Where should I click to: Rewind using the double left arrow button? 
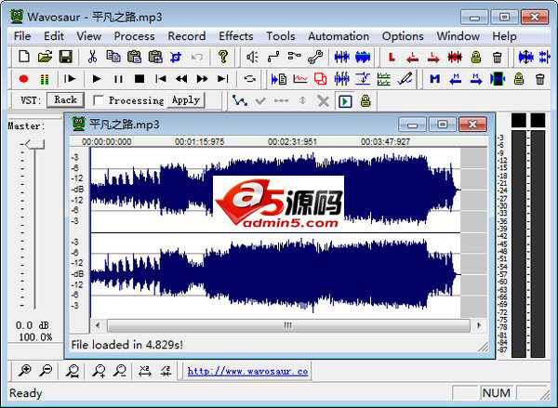point(181,79)
